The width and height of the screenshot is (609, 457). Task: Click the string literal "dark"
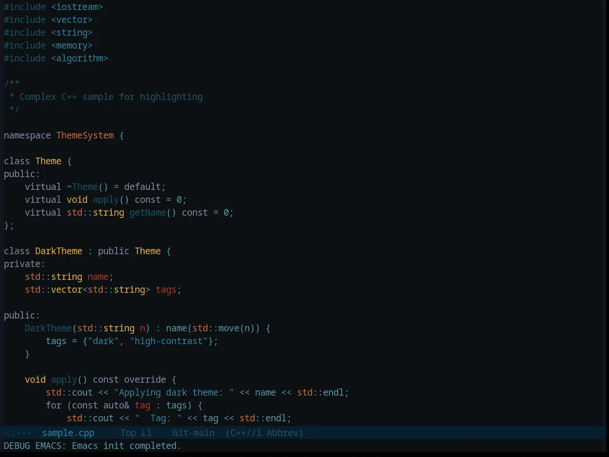click(103, 341)
